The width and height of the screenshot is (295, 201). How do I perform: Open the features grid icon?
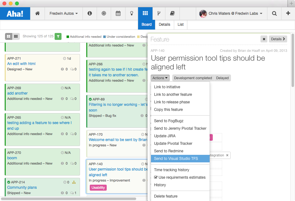(x=145, y=14)
